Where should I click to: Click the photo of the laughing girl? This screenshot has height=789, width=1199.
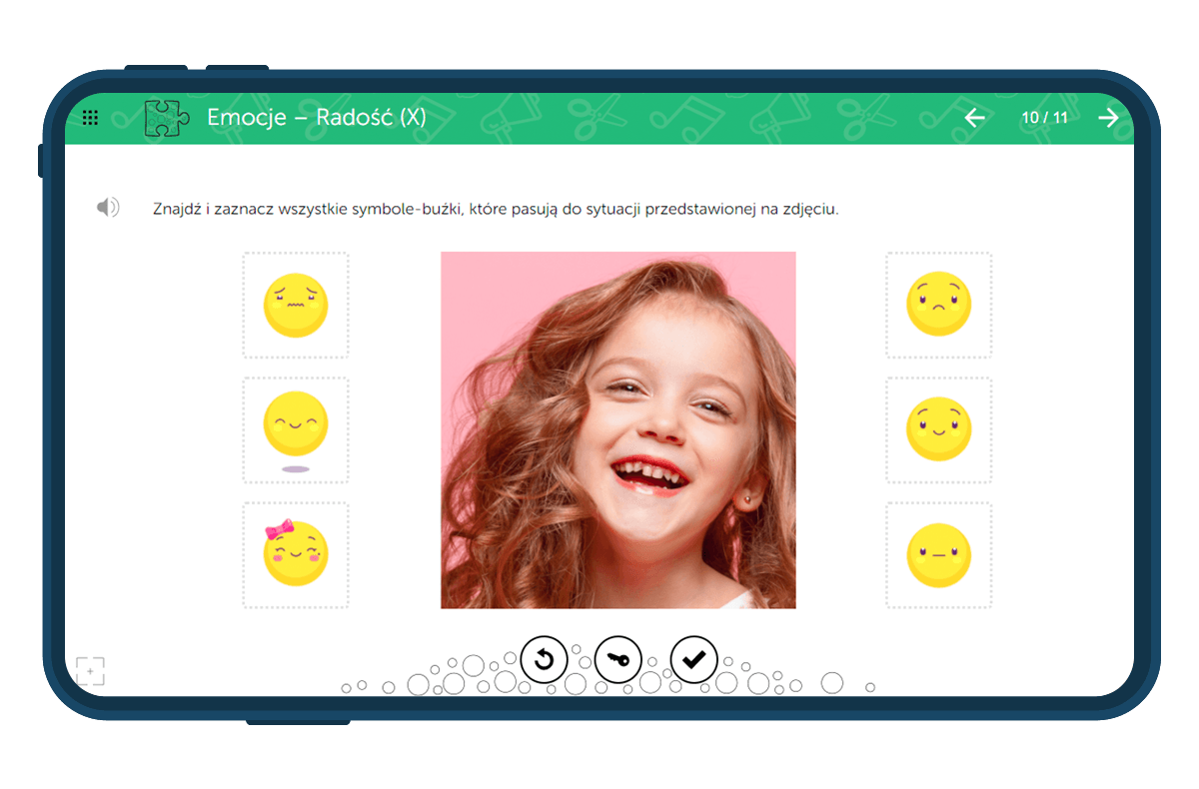coord(617,429)
